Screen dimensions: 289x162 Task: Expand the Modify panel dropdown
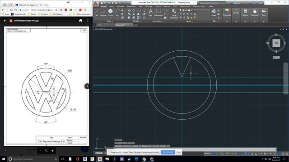[x=137, y=21]
